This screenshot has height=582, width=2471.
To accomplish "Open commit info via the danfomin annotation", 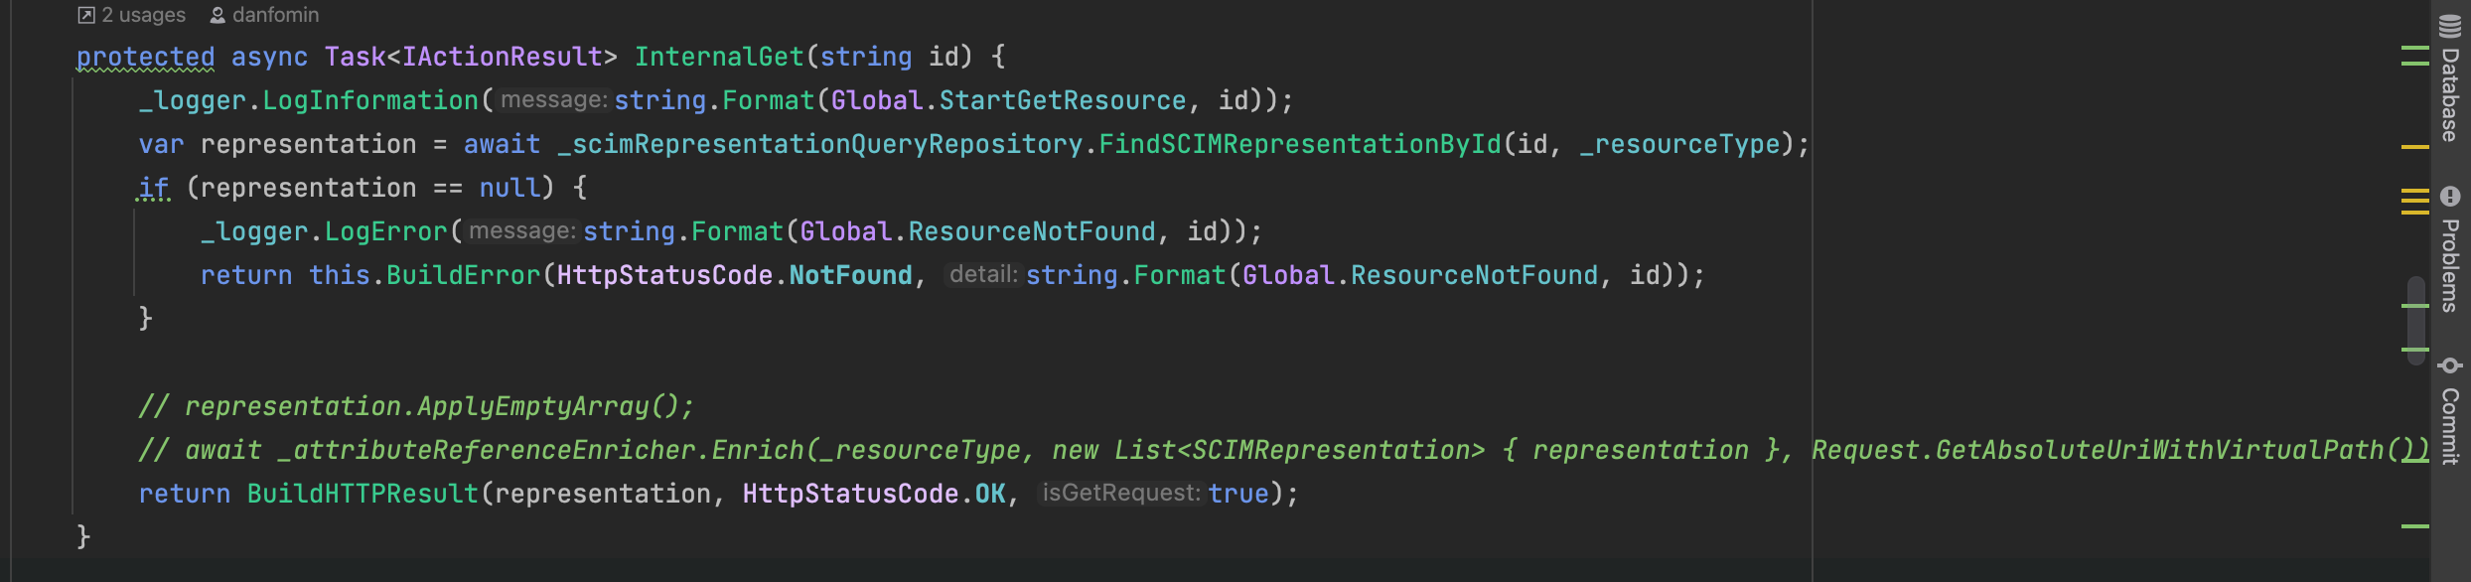I will coord(274,14).
